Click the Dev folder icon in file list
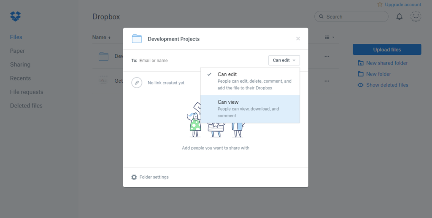Screen dimensions: 432x218 pyautogui.click(x=104, y=57)
